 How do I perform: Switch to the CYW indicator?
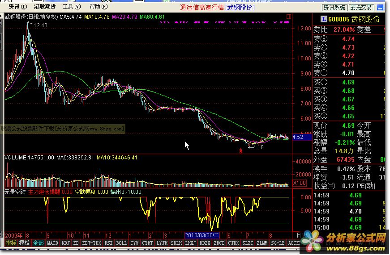[x=135, y=243]
